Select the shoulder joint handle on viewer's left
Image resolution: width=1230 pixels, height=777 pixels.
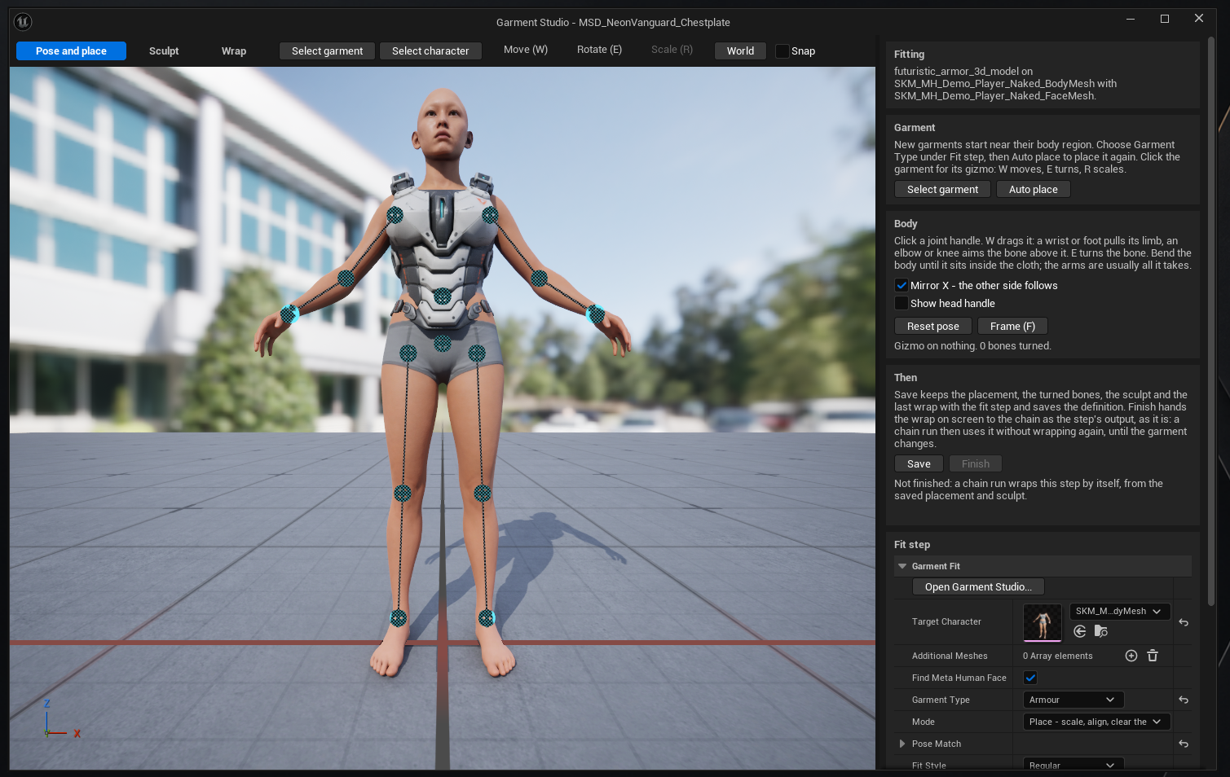click(395, 215)
